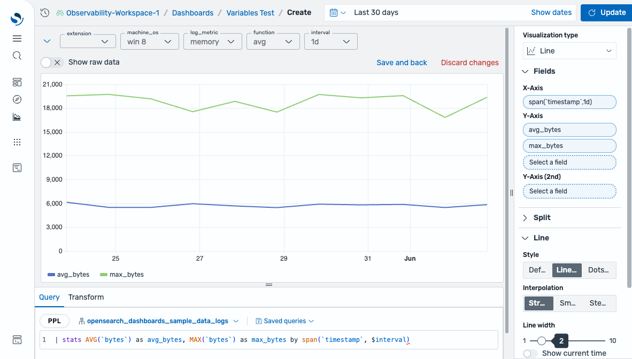Image resolution: width=632 pixels, height=359 pixels.
Task: Select Line only style option
Action: point(566,270)
